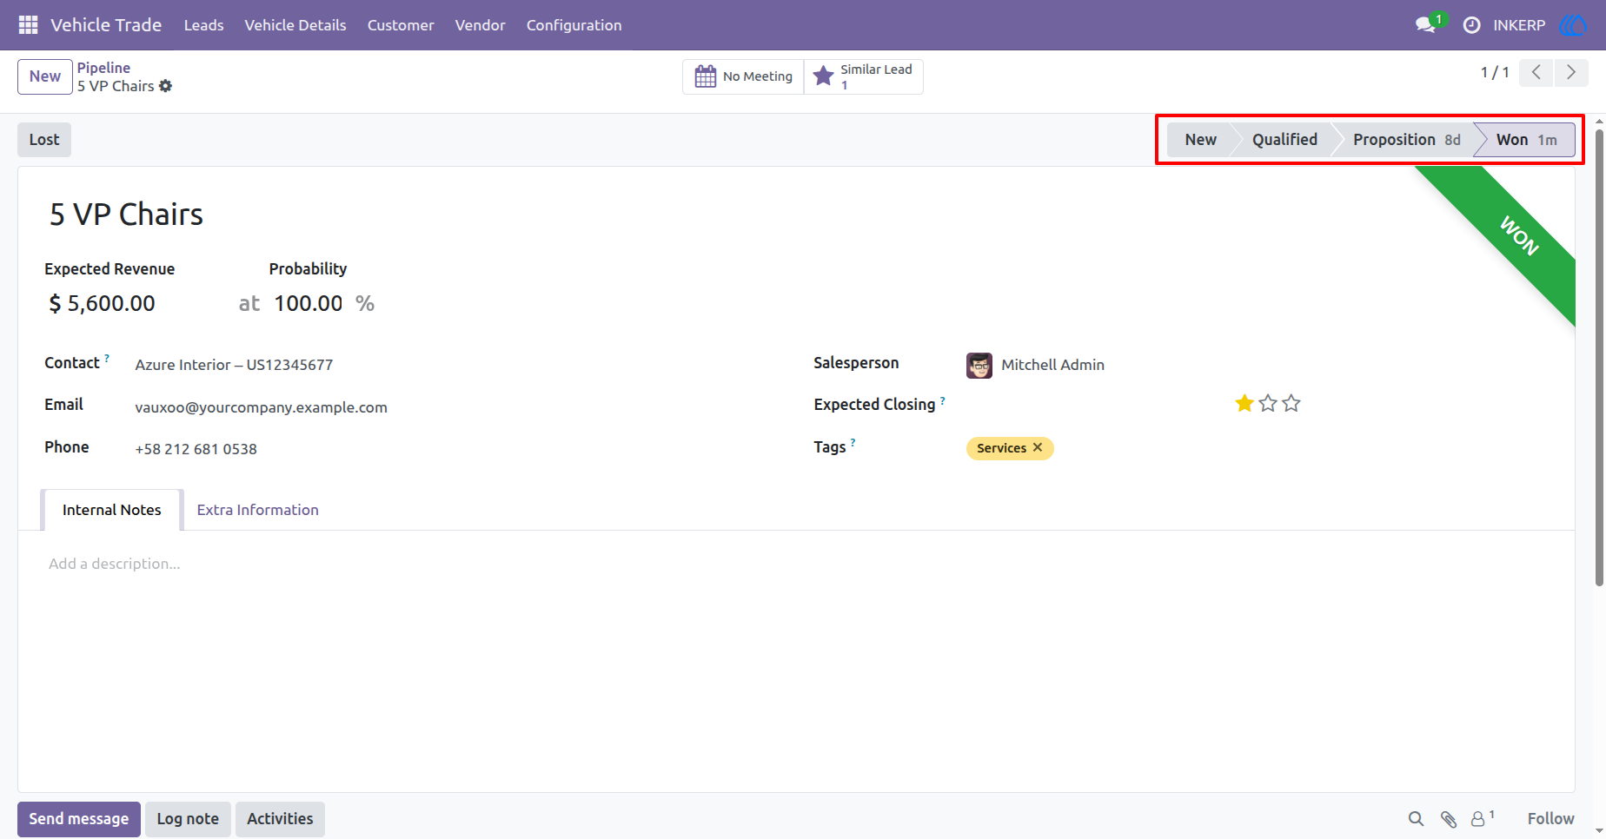This screenshot has width=1606, height=839.
Task: Go to the previous record arrow
Action: [1536, 73]
